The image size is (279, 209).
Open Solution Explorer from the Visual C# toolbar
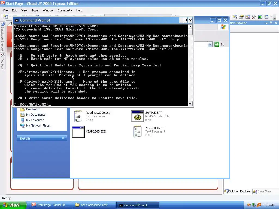235,17
